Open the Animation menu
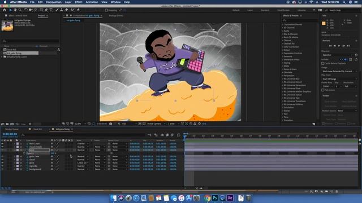Screen dimensions: 362x203 tap(92, 2)
